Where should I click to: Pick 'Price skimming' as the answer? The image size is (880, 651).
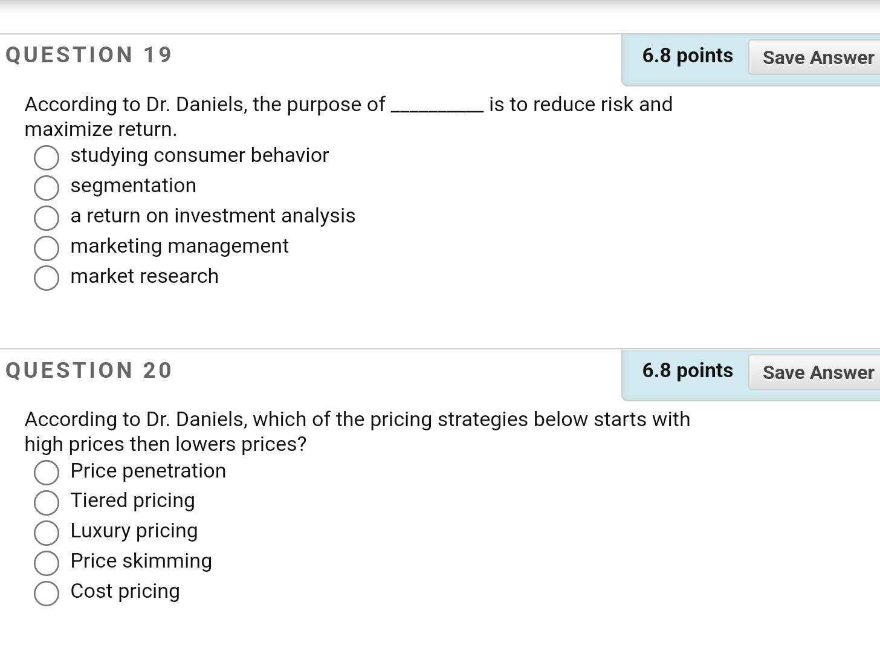pyautogui.click(x=47, y=563)
